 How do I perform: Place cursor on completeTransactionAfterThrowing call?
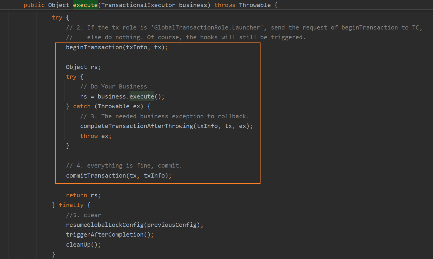point(166,126)
